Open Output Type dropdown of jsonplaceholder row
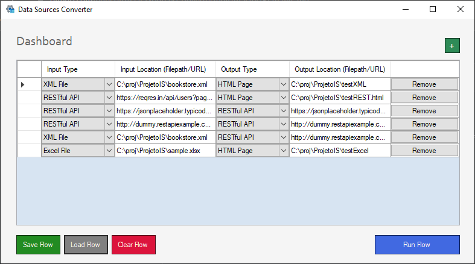The image size is (475, 264). (x=284, y=111)
